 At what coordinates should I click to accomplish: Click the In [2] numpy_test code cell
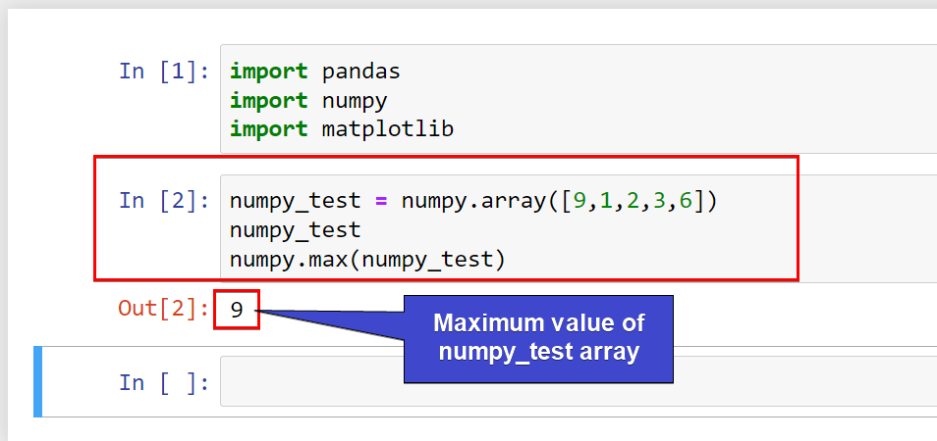click(x=579, y=229)
